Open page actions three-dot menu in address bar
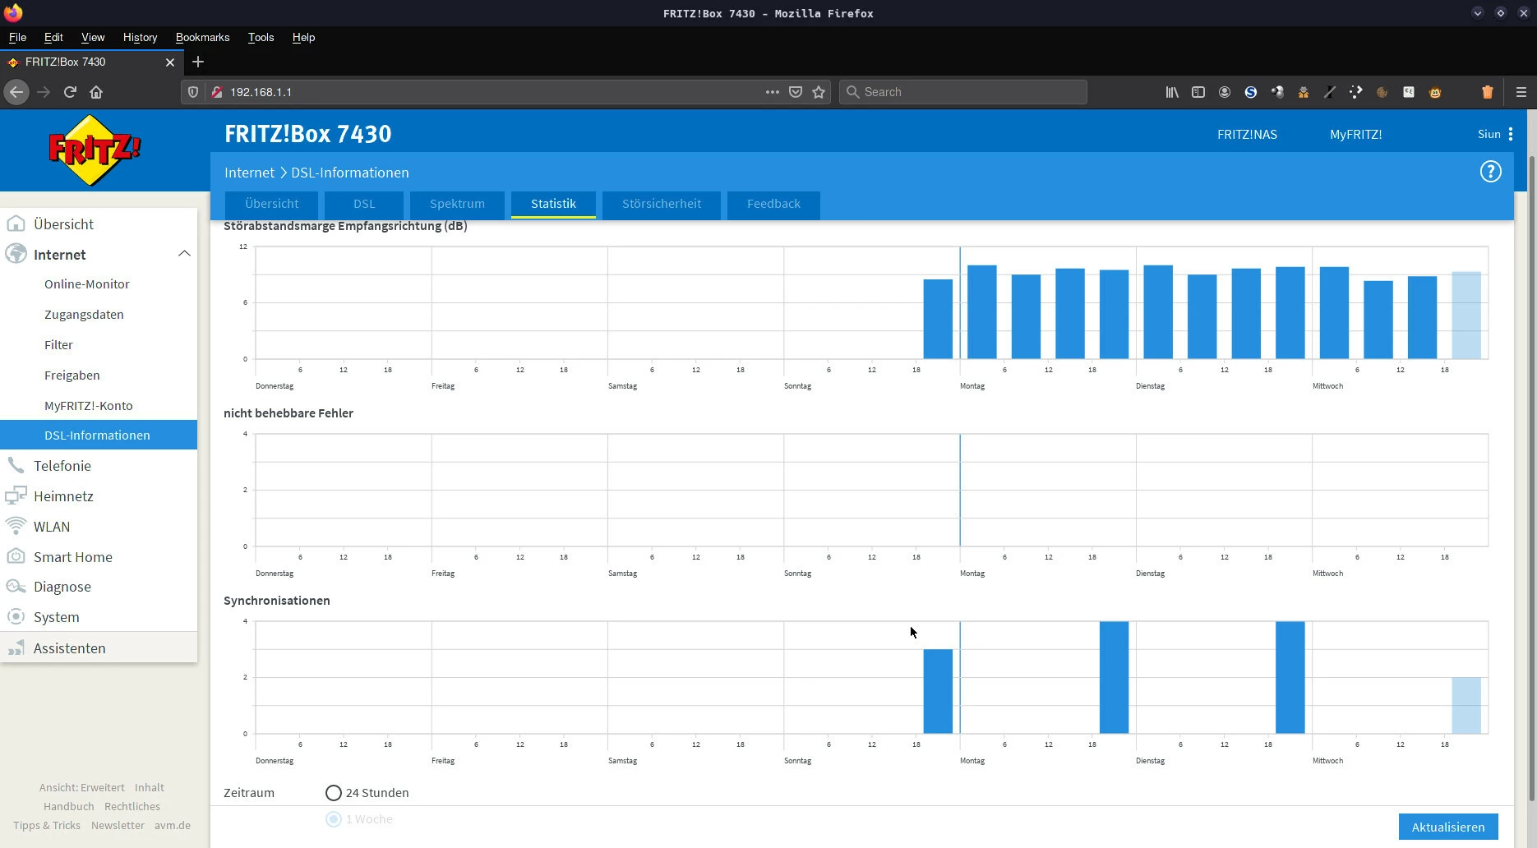 point(772,92)
